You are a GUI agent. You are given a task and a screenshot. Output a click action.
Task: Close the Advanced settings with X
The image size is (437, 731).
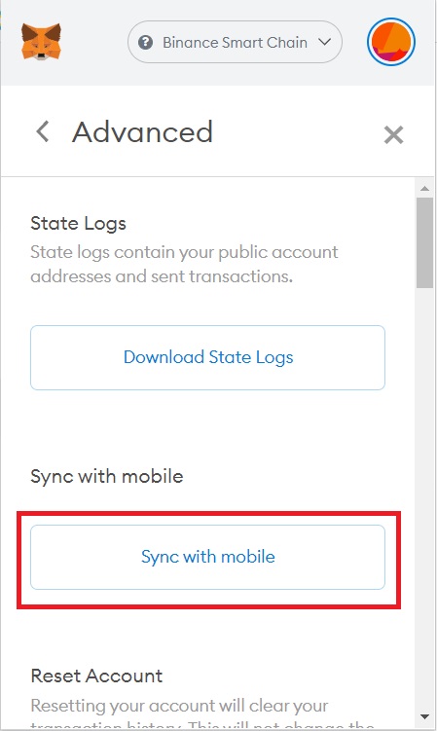tap(393, 135)
